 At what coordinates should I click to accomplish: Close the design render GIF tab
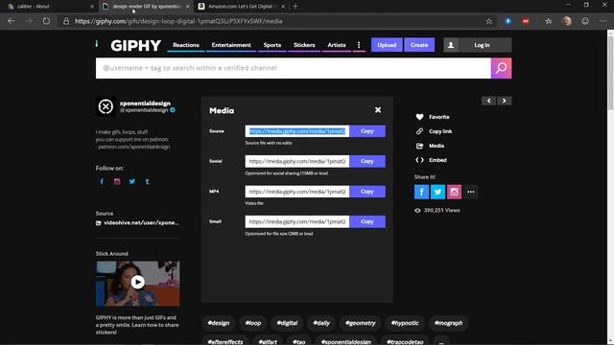click(x=188, y=7)
